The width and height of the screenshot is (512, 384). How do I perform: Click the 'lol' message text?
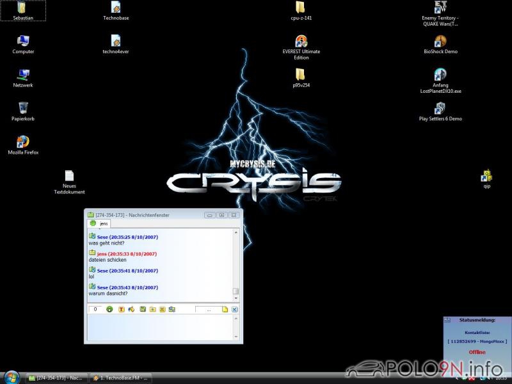(x=92, y=276)
